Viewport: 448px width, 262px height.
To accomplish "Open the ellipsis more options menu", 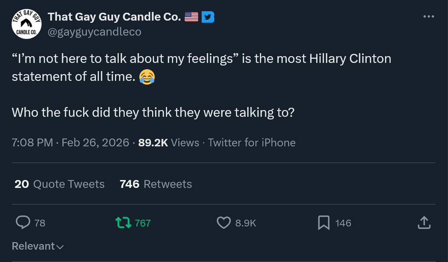I will (x=429, y=17).
